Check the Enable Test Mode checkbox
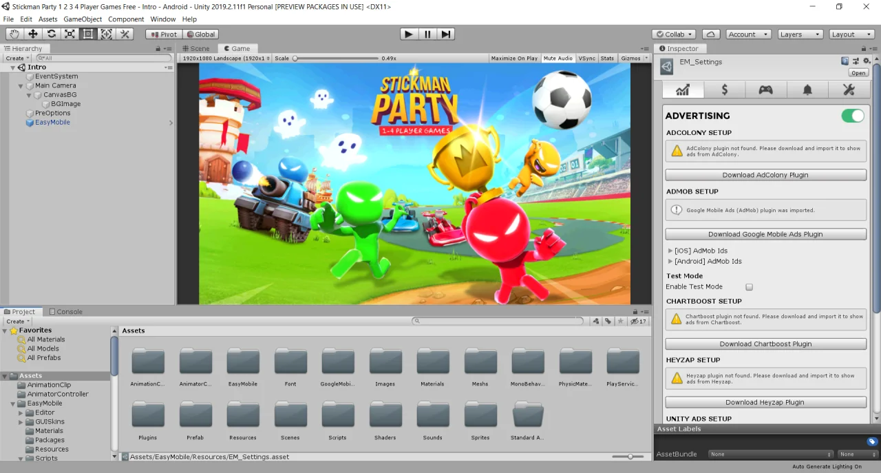881x473 pixels. 750,287
